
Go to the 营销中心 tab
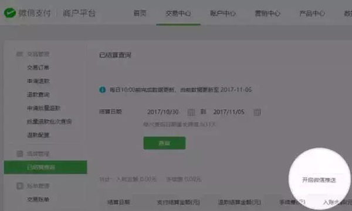(x=268, y=13)
